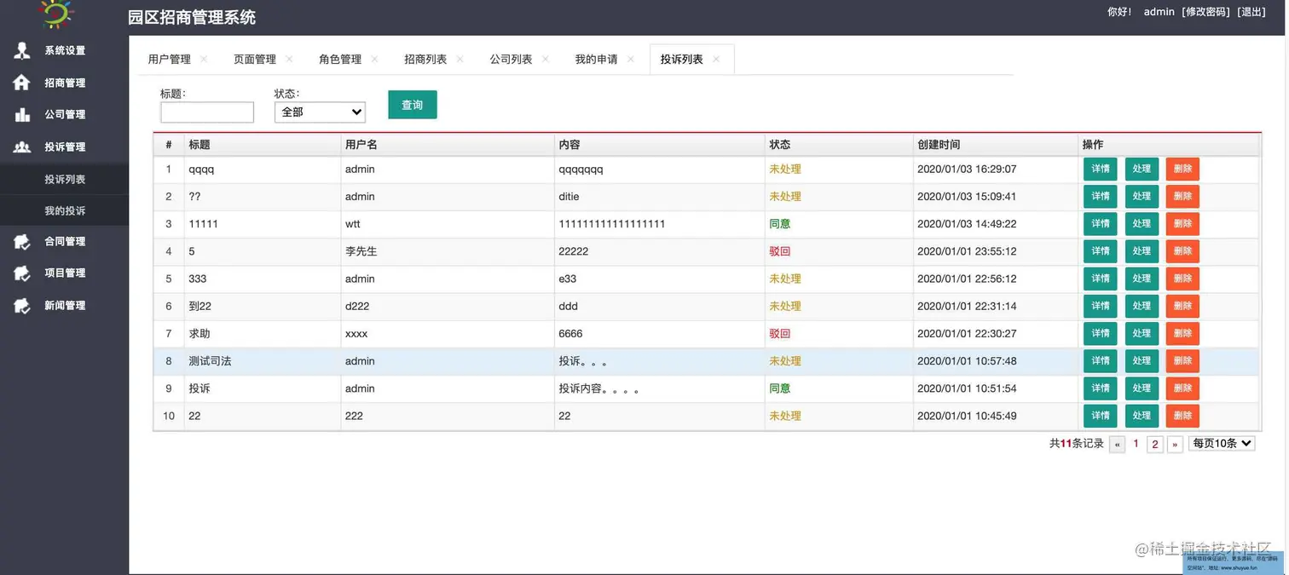Click username xxxx in the table

click(356, 334)
